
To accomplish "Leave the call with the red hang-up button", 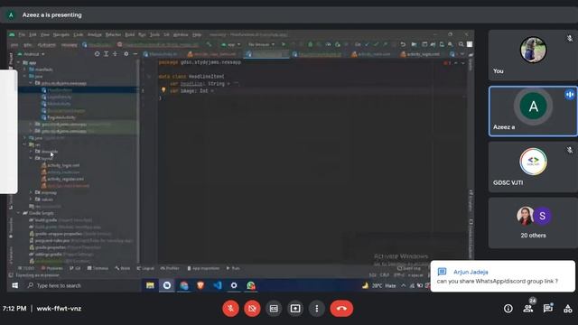I will (341, 309).
